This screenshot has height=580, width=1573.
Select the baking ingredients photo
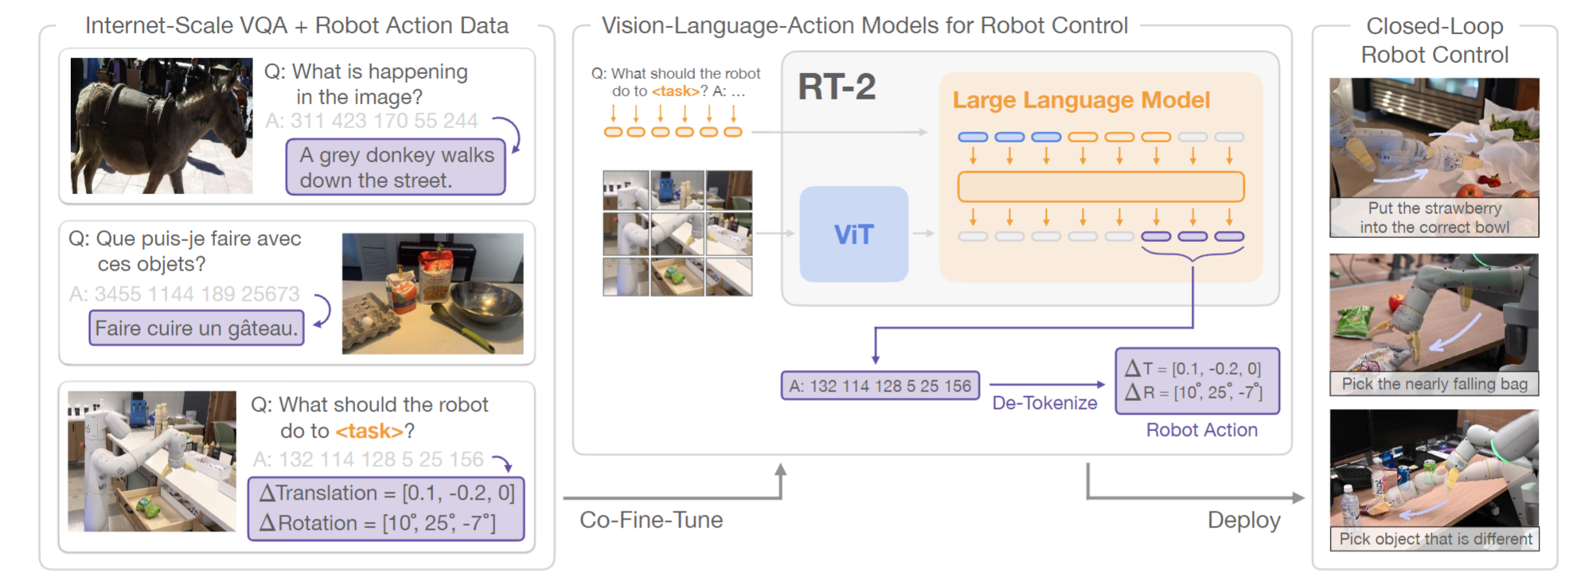(x=432, y=294)
